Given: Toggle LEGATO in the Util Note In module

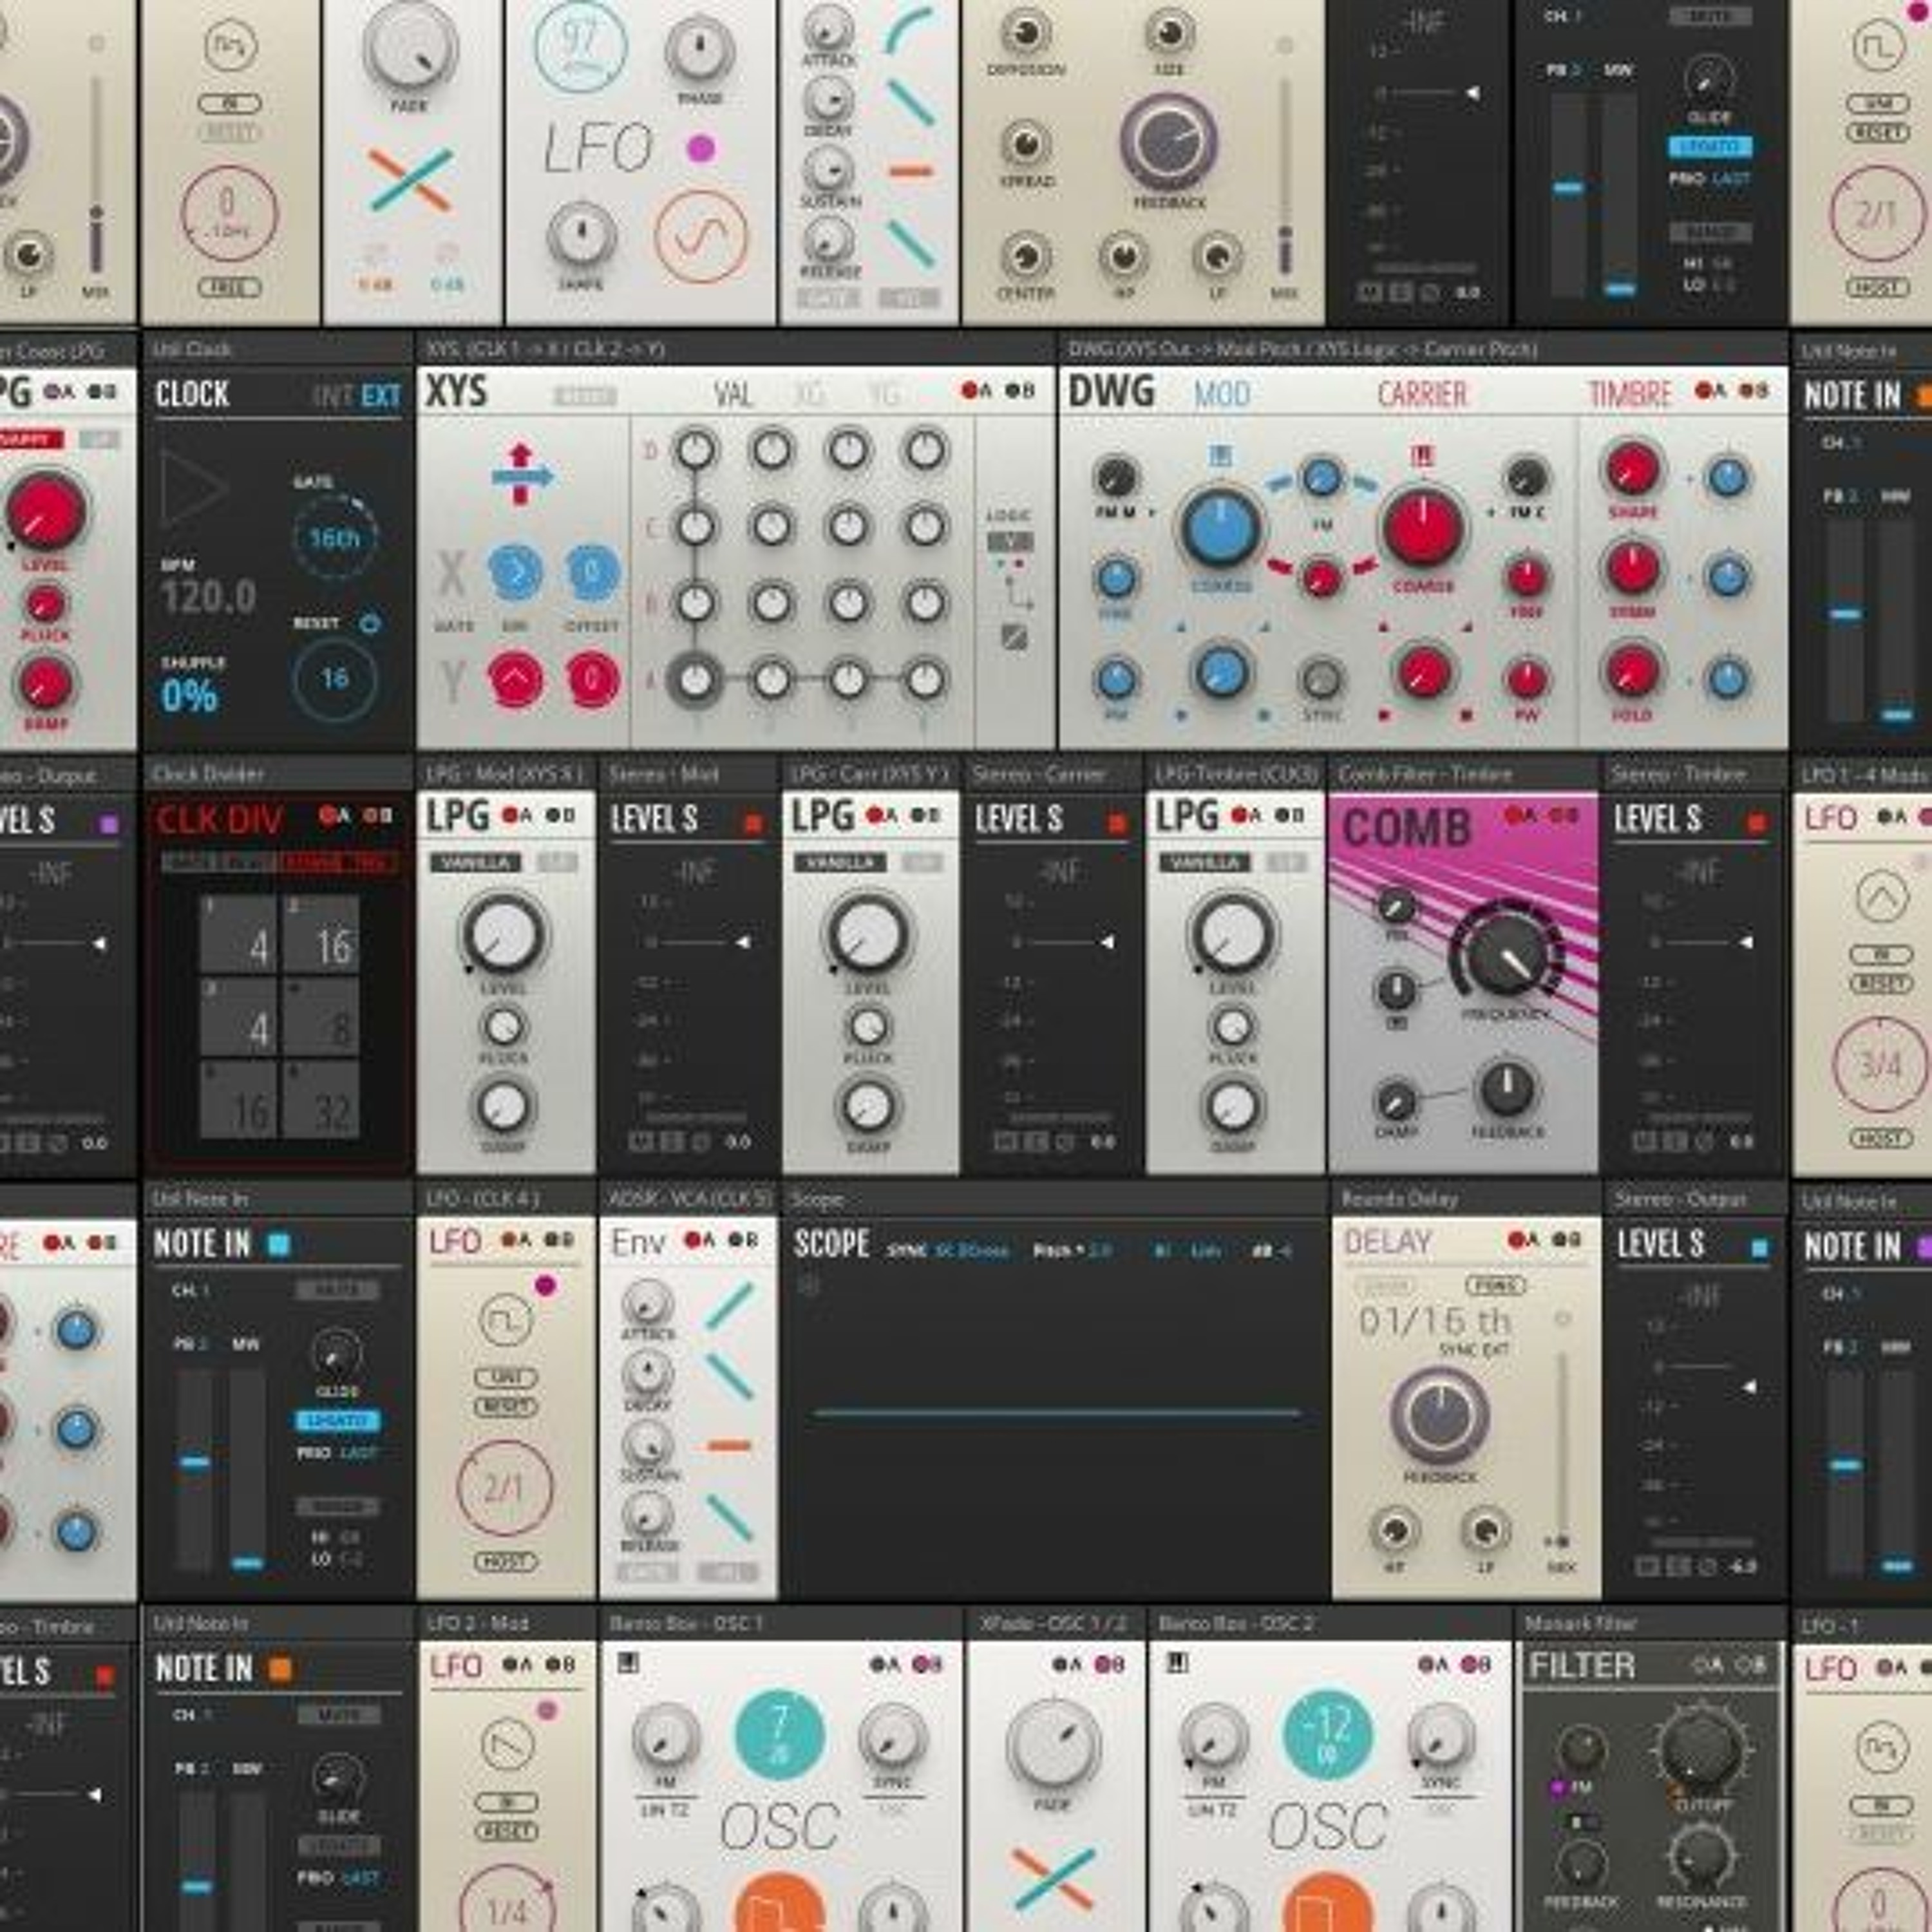Looking at the screenshot, I should coord(338,1421).
